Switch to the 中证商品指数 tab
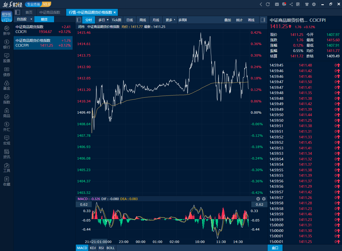 pyautogui.click(x=50, y=12)
